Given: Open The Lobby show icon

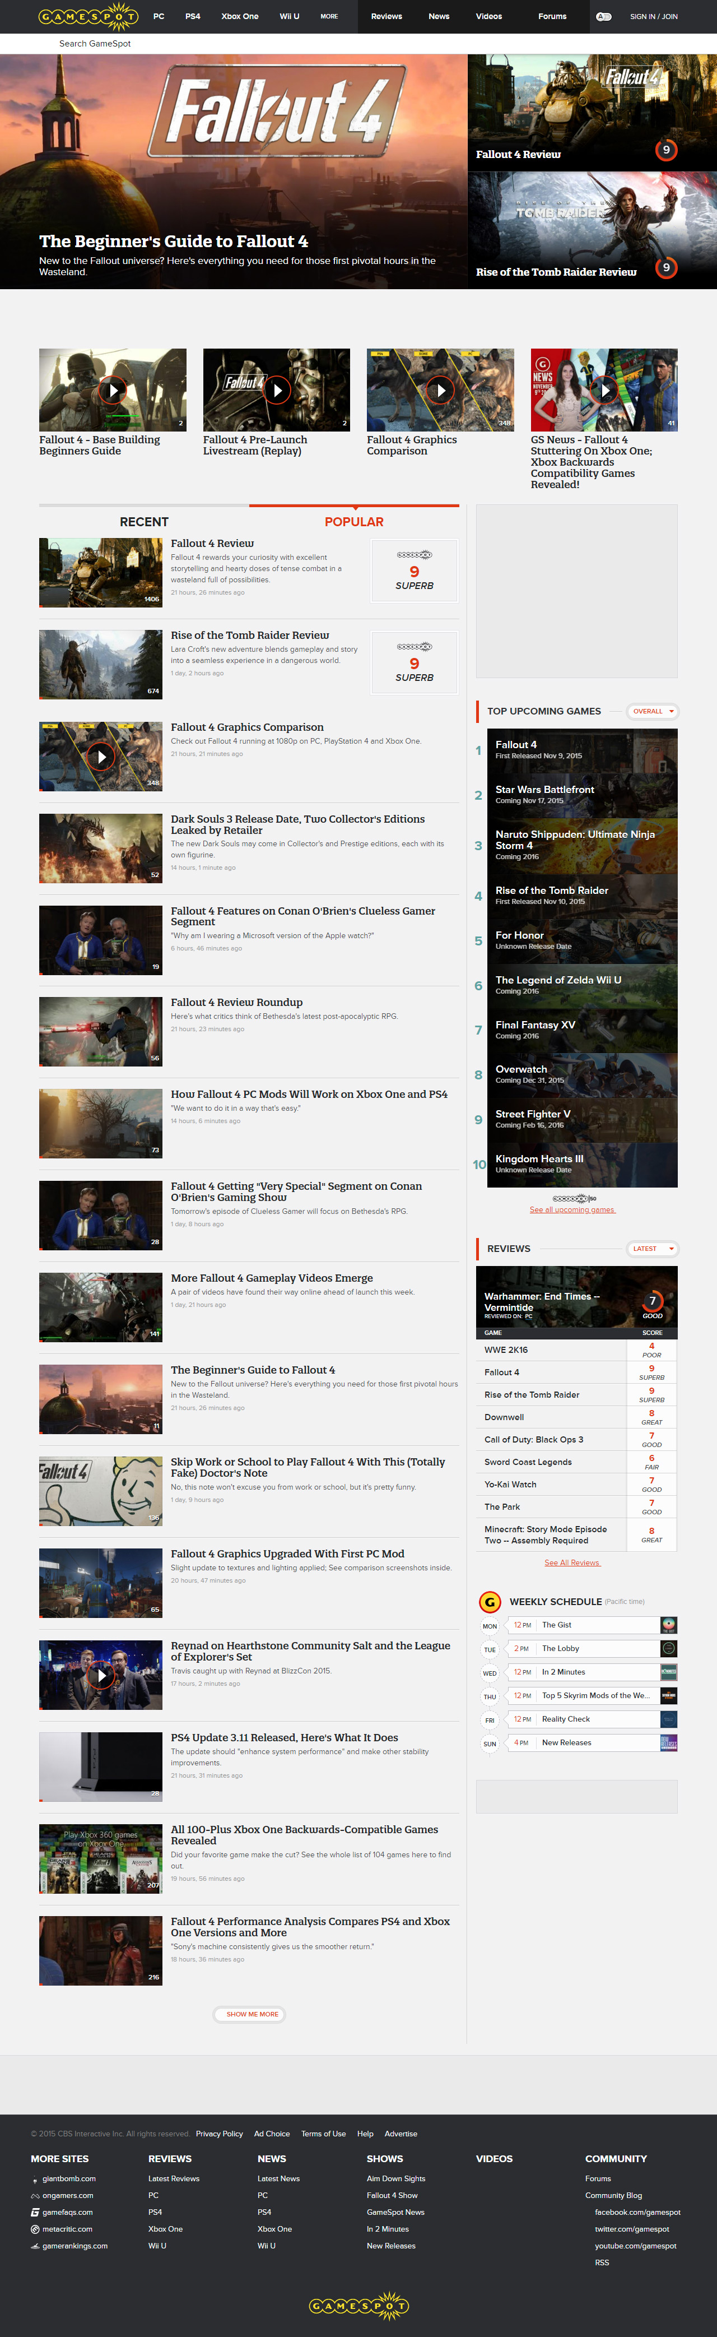Looking at the screenshot, I should [669, 1648].
